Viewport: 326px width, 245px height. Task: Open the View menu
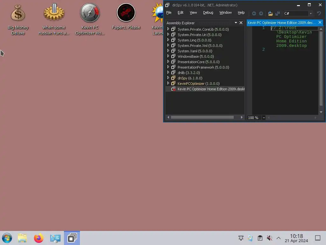[193, 13]
